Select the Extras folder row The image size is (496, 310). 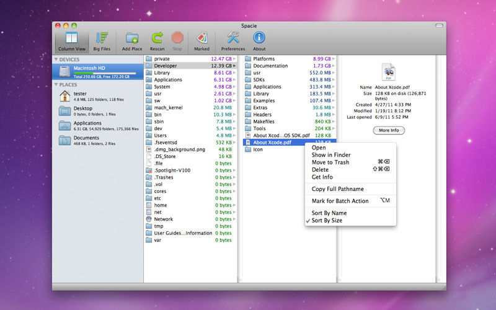[x=290, y=107]
